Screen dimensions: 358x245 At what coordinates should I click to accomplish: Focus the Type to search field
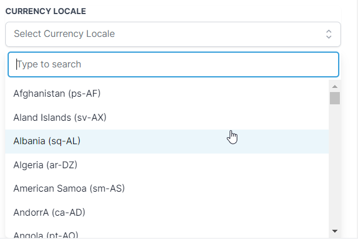(173, 64)
